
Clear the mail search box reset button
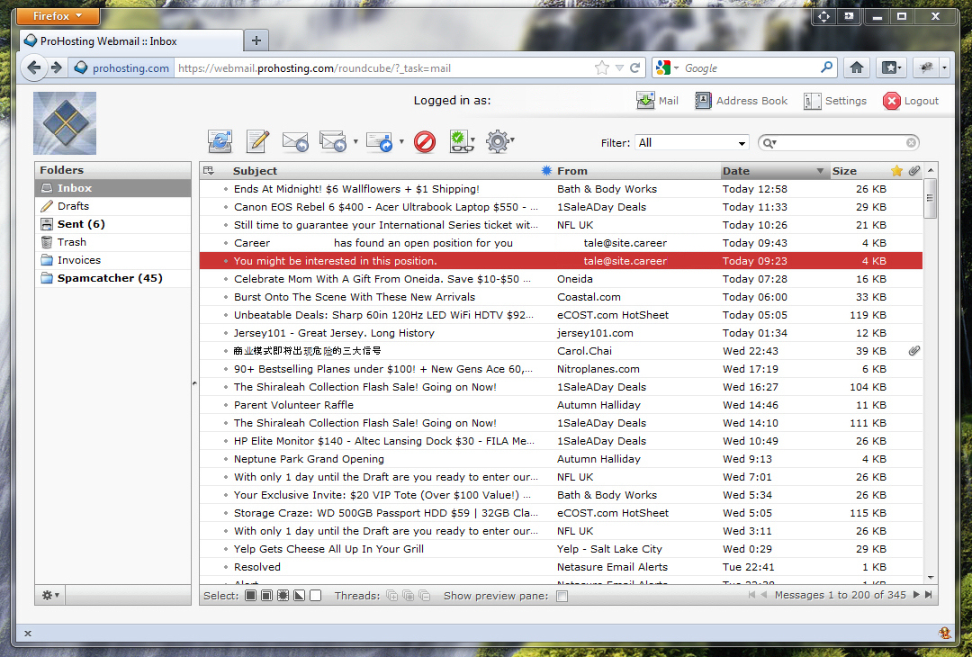(x=911, y=142)
